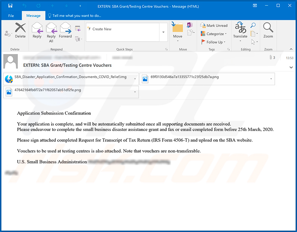The width and height of the screenshot is (297, 232).
Task: Click the Meeting reply icon
Action: click(x=78, y=29)
